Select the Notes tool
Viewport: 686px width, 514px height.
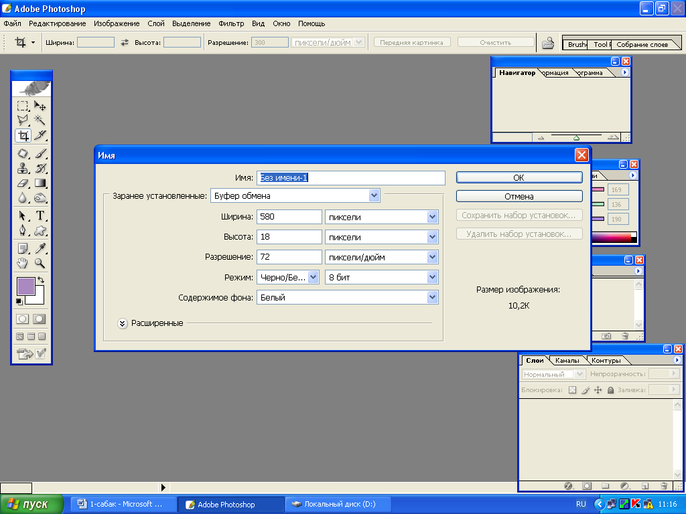23,249
